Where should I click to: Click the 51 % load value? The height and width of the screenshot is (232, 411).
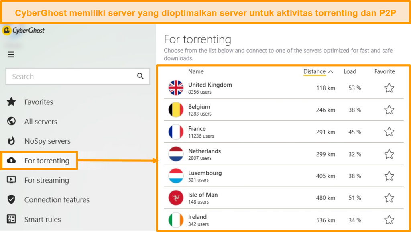point(355,198)
